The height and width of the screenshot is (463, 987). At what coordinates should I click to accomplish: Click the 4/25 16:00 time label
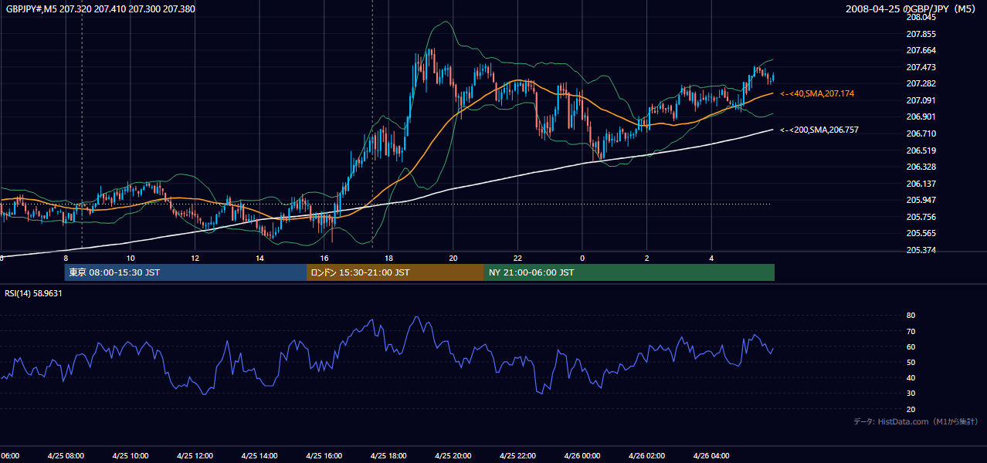[x=324, y=456]
